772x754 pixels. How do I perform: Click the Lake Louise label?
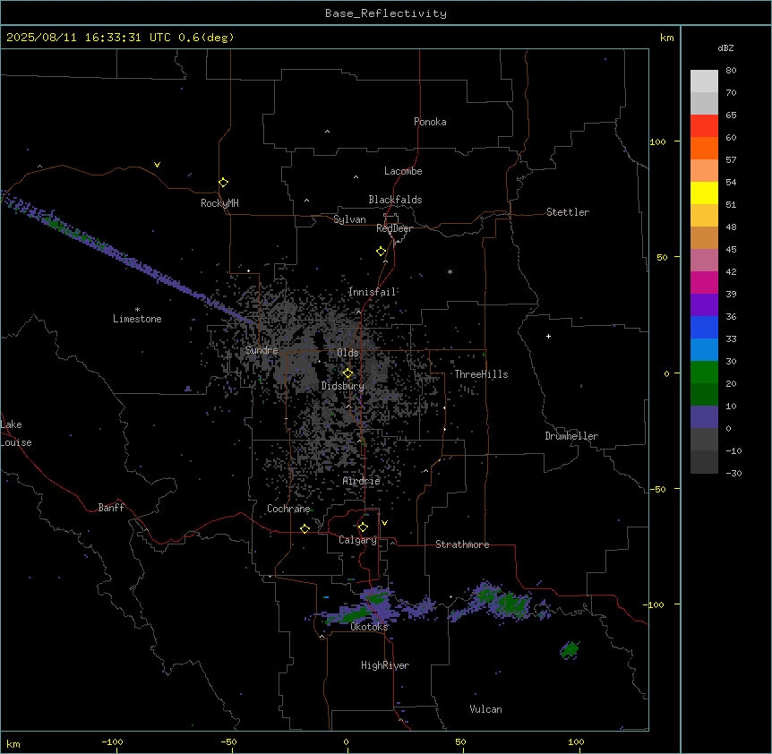tap(16, 433)
